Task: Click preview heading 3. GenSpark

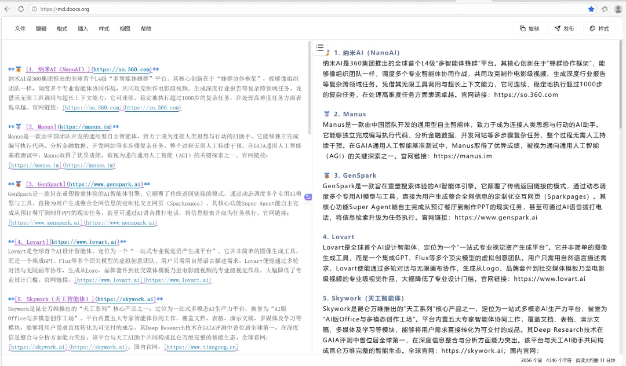Action: tap(355, 175)
